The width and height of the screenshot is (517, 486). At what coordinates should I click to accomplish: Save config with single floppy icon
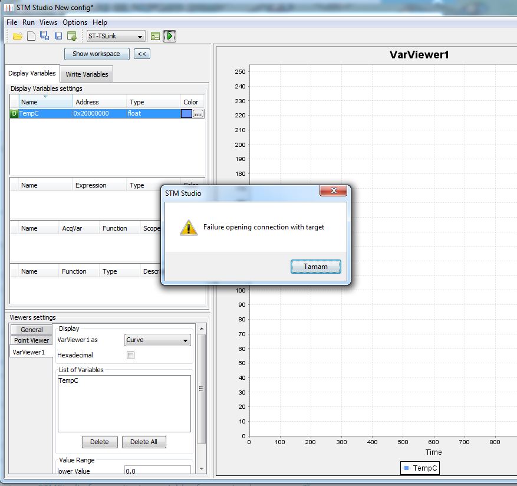coord(58,37)
